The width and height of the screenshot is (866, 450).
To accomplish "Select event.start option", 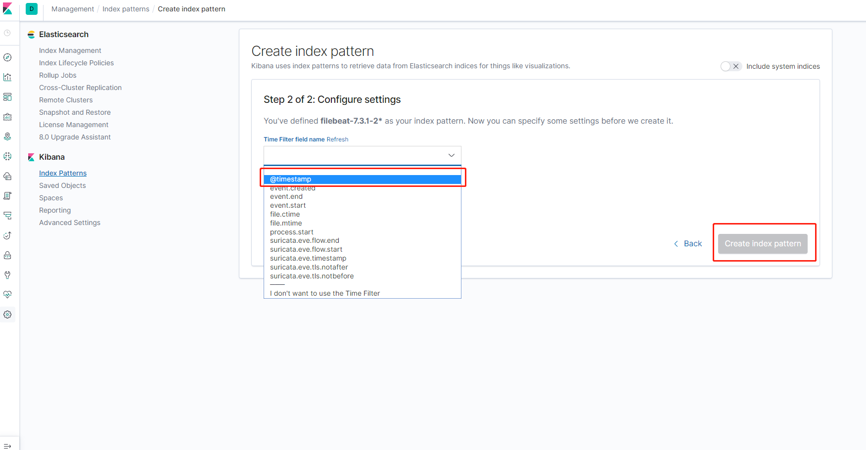I will pos(363,206).
